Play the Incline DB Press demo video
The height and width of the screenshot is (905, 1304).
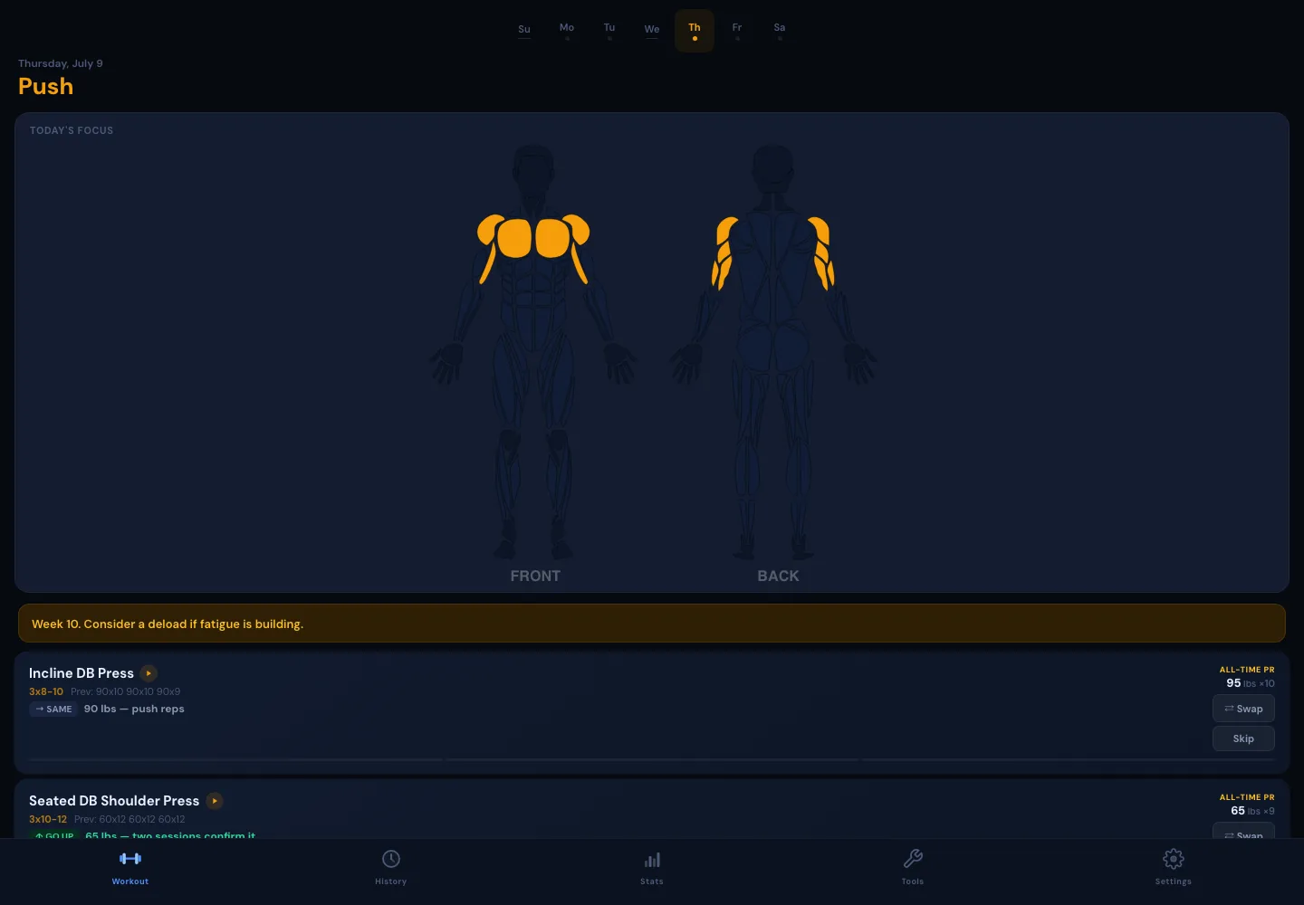pos(149,673)
